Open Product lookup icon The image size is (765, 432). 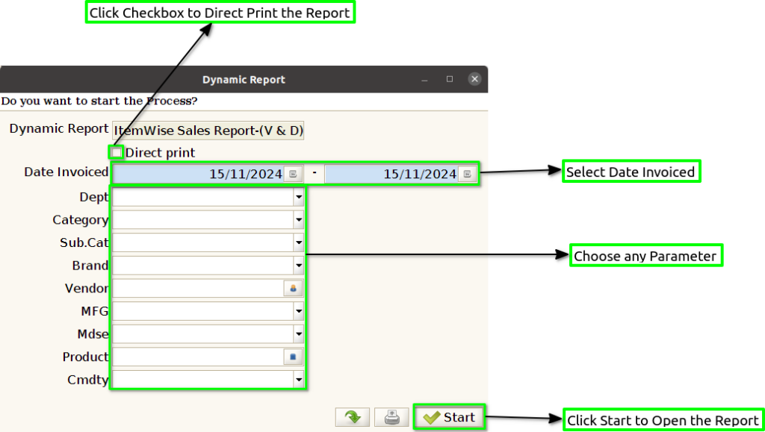click(x=293, y=357)
